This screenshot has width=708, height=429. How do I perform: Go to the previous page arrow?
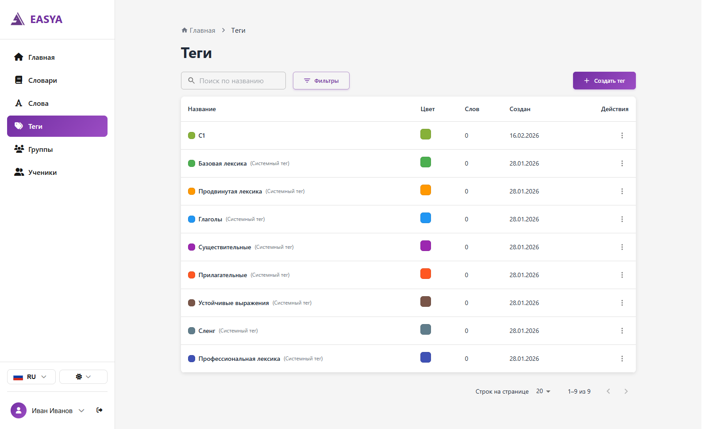pos(608,391)
